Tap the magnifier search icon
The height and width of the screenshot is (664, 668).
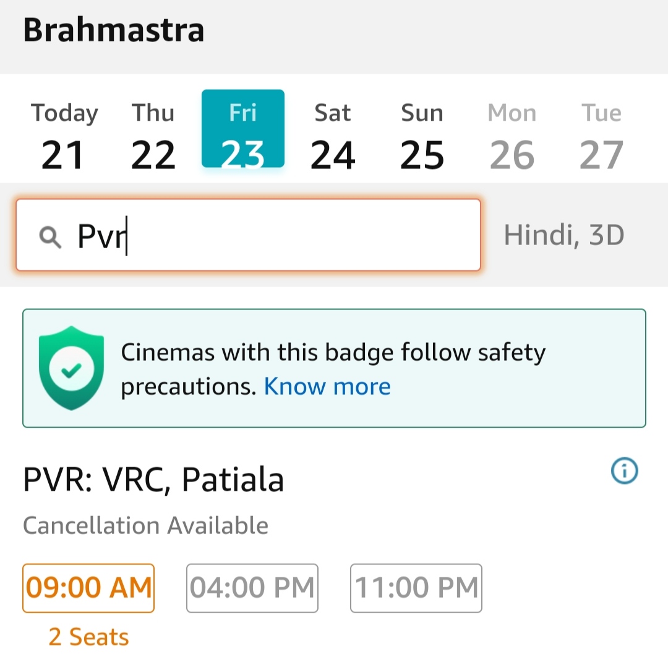(50, 236)
